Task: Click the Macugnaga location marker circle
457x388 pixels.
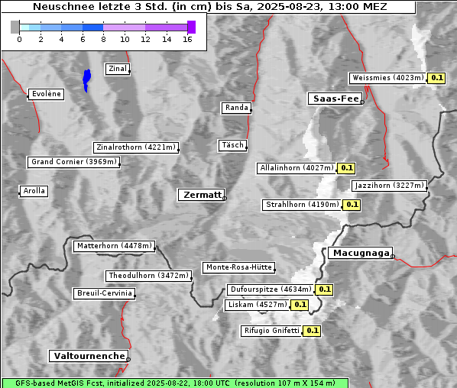Action: (393, 257)
